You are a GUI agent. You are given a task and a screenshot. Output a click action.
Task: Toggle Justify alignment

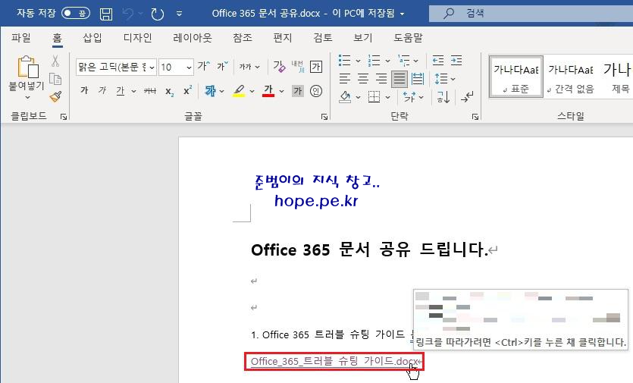pos(400,79)
